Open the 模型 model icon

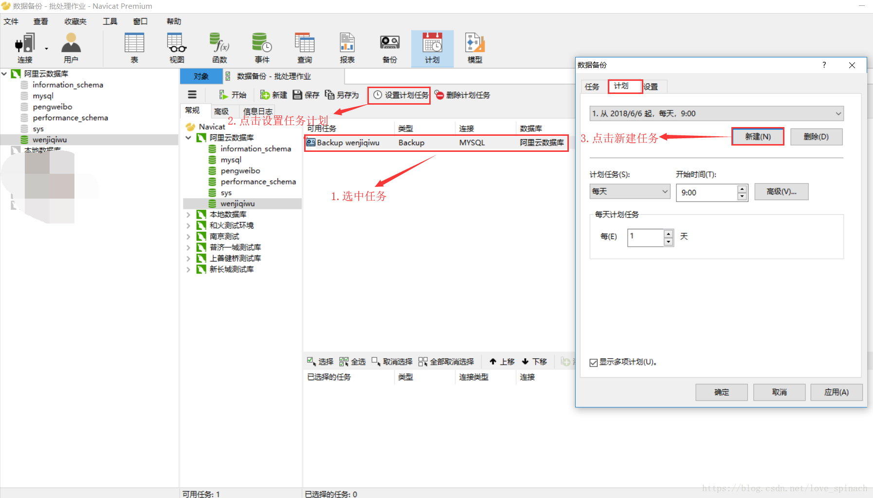pos(475,48)
